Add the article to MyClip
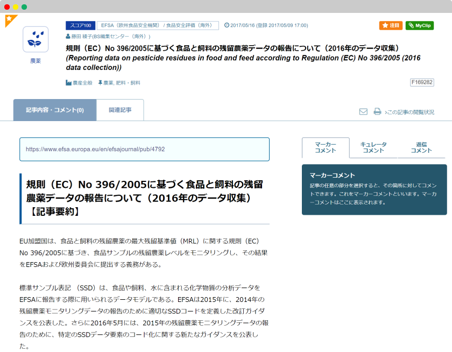 [x=419, y=26]
